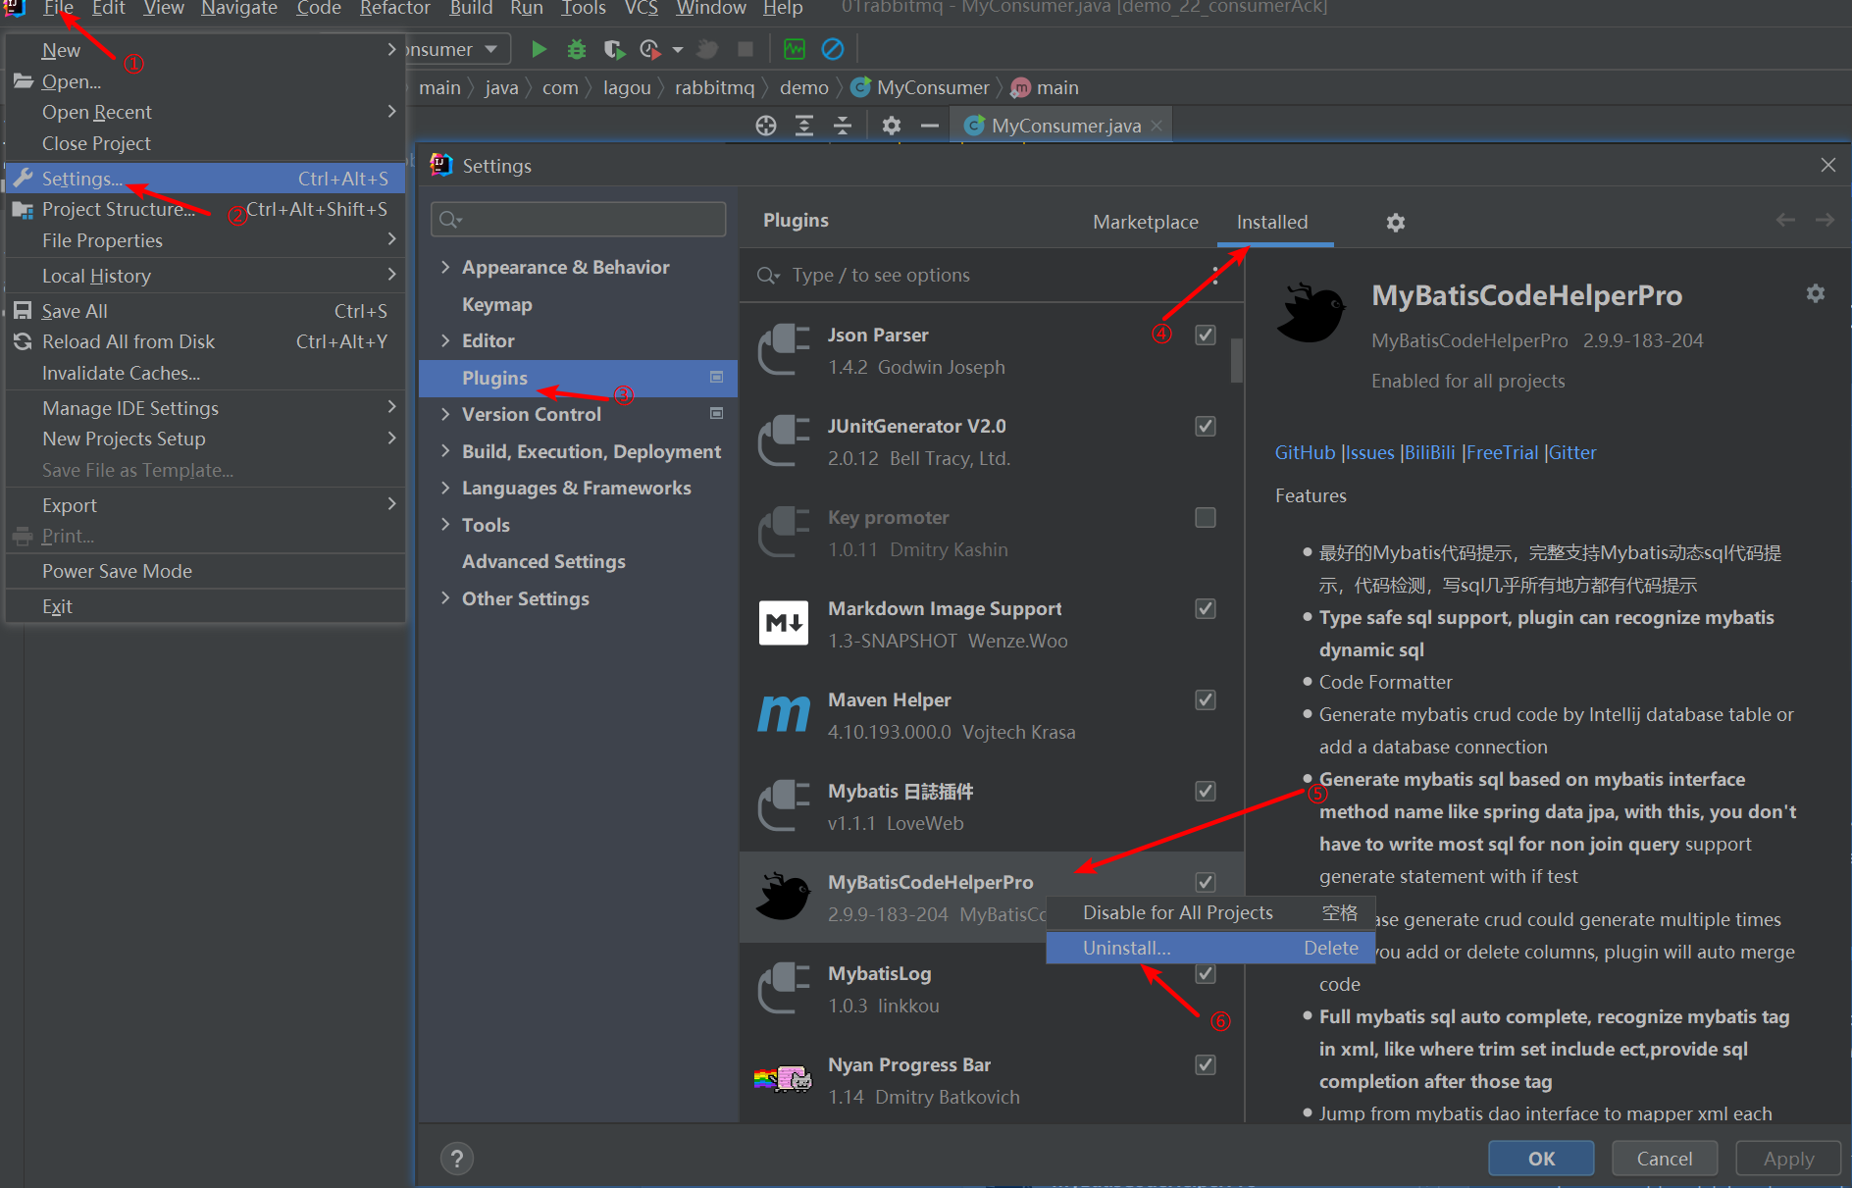Choose Invalidate Caches... from File menu

pos(206,373)
